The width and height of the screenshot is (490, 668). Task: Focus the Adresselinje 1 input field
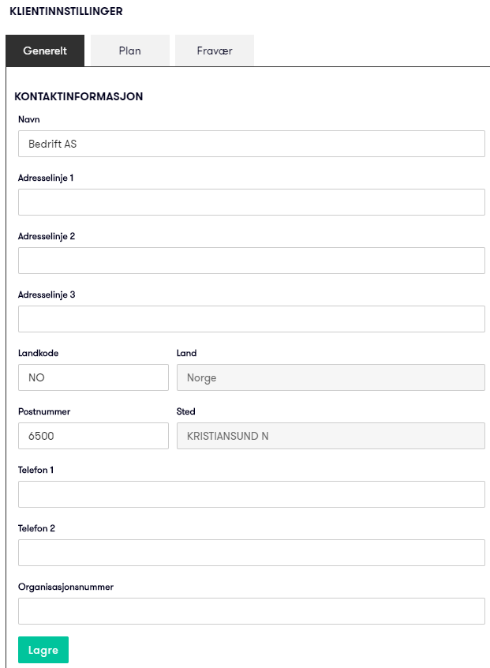(x=252, y=202)
